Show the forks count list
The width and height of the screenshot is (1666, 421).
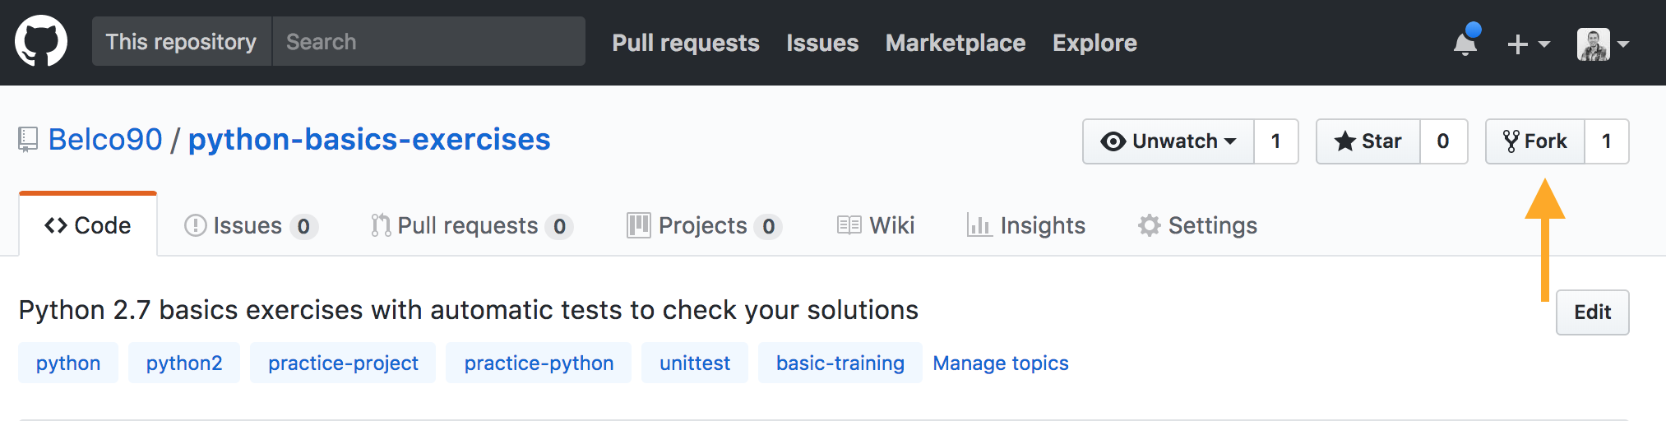(x=1606, y=141)
